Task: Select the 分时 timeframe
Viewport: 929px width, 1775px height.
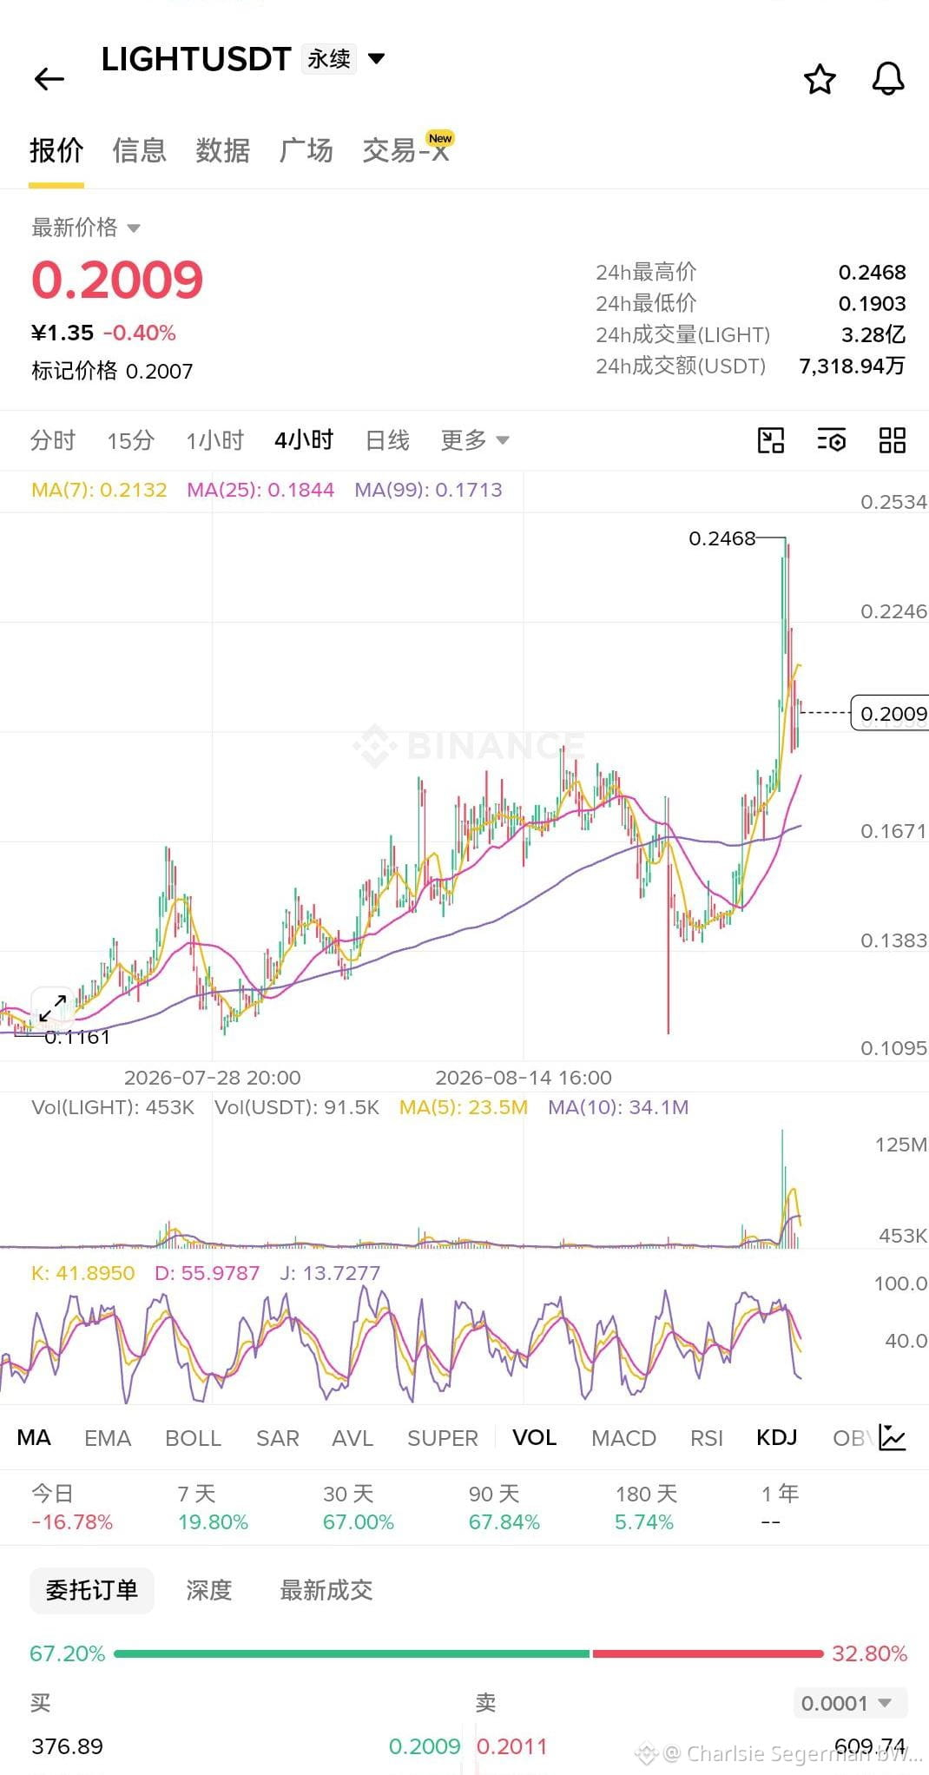Action: coord(53,440)
